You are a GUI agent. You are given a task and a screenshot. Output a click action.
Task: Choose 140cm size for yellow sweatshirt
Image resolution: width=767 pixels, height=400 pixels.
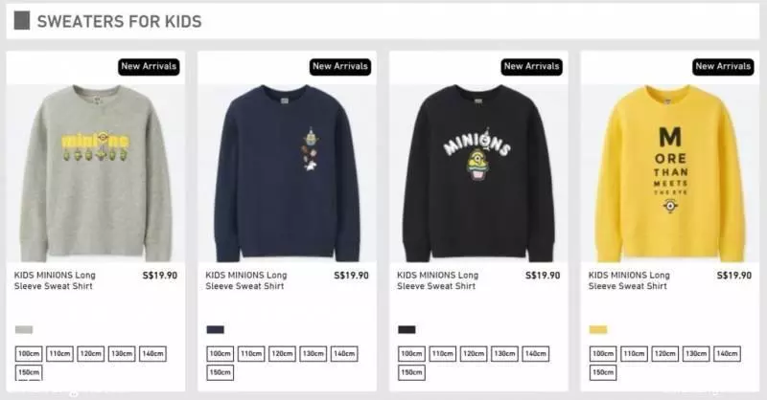point(727,354)
